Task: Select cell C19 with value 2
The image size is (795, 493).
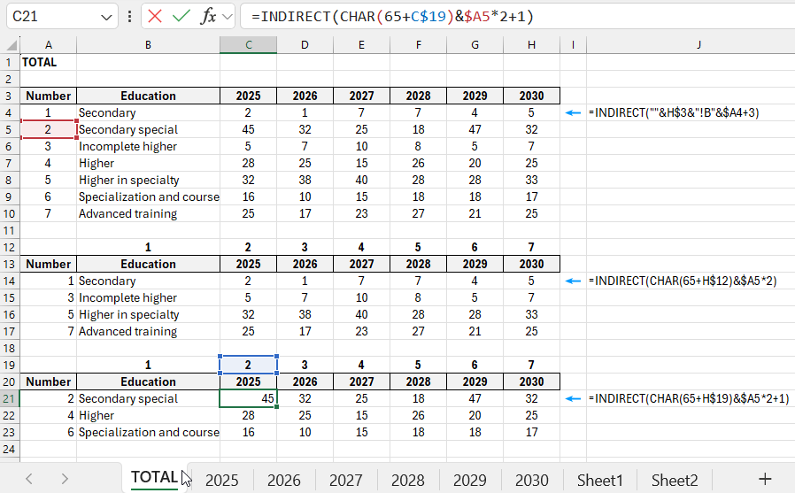Action: pos(249,365)
